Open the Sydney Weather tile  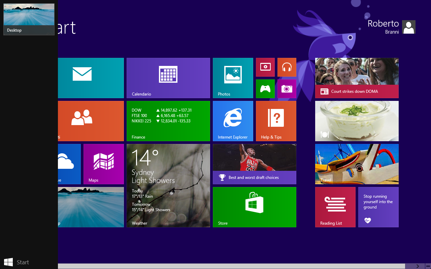click(x=168, y=186)
